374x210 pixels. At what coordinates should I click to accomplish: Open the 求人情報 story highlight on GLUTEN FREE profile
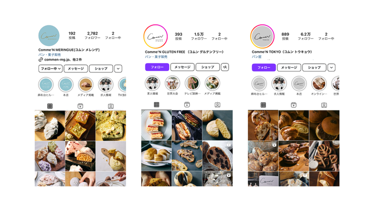(x=152, y=83)
